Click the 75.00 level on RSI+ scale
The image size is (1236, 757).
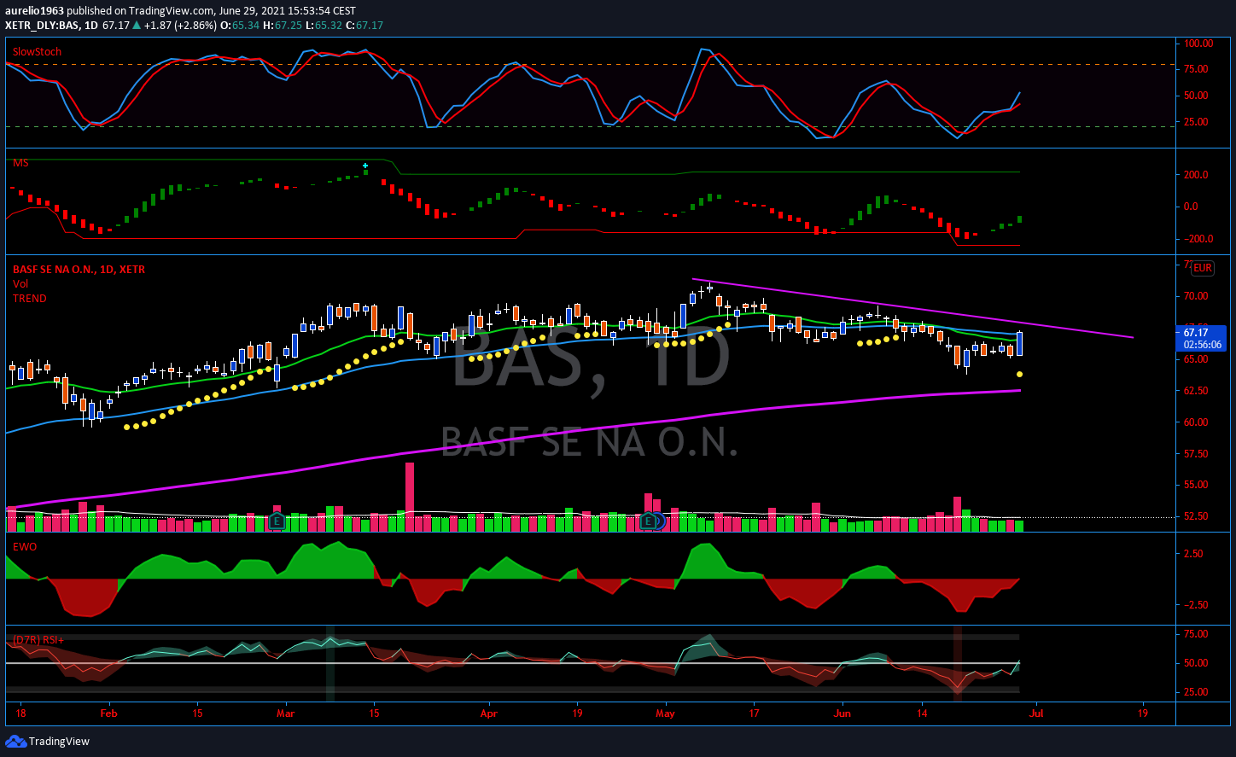pyautogui.click(x=1196, y=634)
